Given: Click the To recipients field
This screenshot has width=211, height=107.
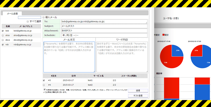Looking at the screenshot, I should tap(104, 22).
